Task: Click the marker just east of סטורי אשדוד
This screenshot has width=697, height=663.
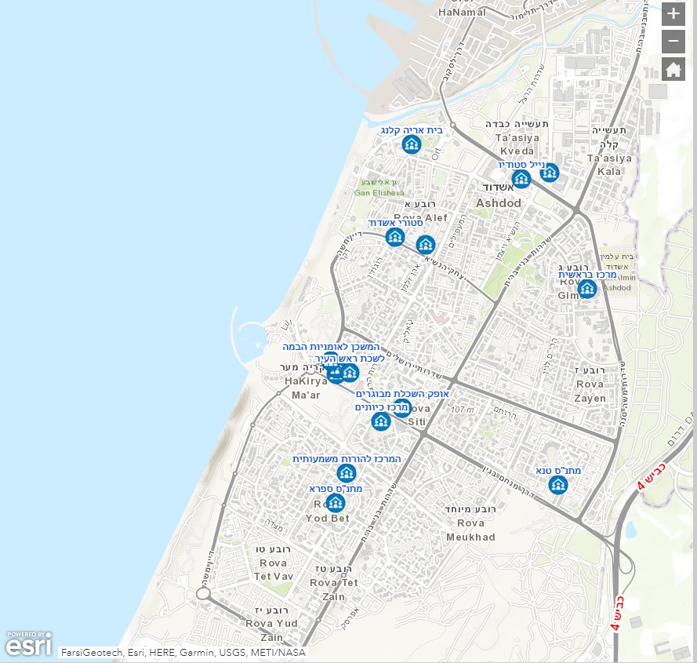Action: [x=425, y=245]
